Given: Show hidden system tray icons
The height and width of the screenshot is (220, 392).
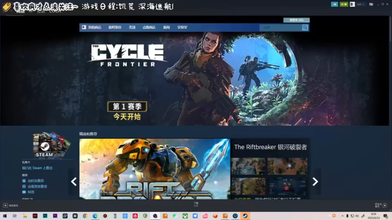Looking at the screenshot, I should 343,216.
